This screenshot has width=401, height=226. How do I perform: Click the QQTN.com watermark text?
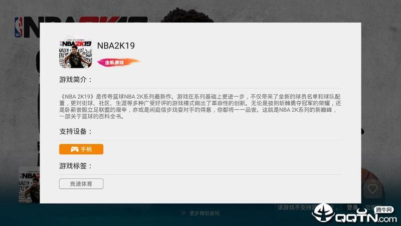[x=366, y=218]
